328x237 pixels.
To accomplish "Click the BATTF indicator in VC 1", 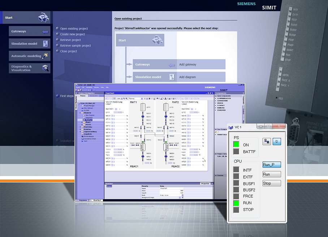I will click(236, 151).
